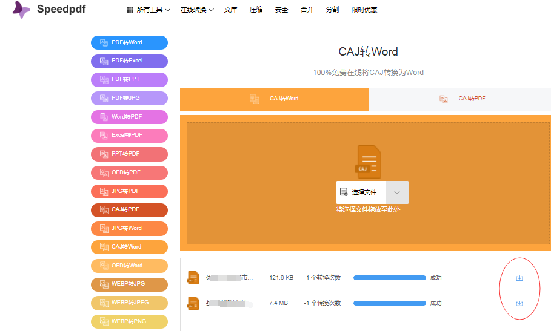Switch to the CAJ转PDF tab
Screen dimensions: 551x331
[x=459, y=99]
